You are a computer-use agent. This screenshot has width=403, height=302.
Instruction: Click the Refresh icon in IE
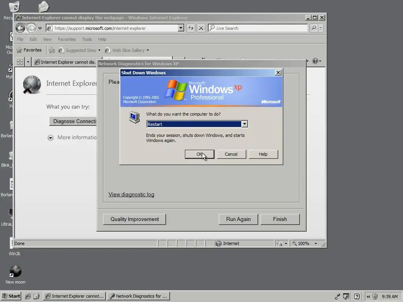[x=191, y=28]
